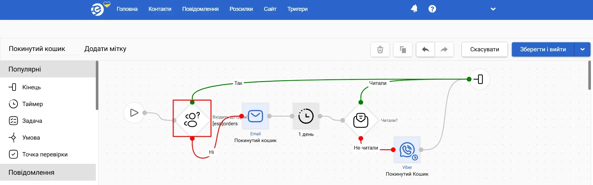Delete selected block with trash icon
Screen dimensions: 593x185
(380, 49)
